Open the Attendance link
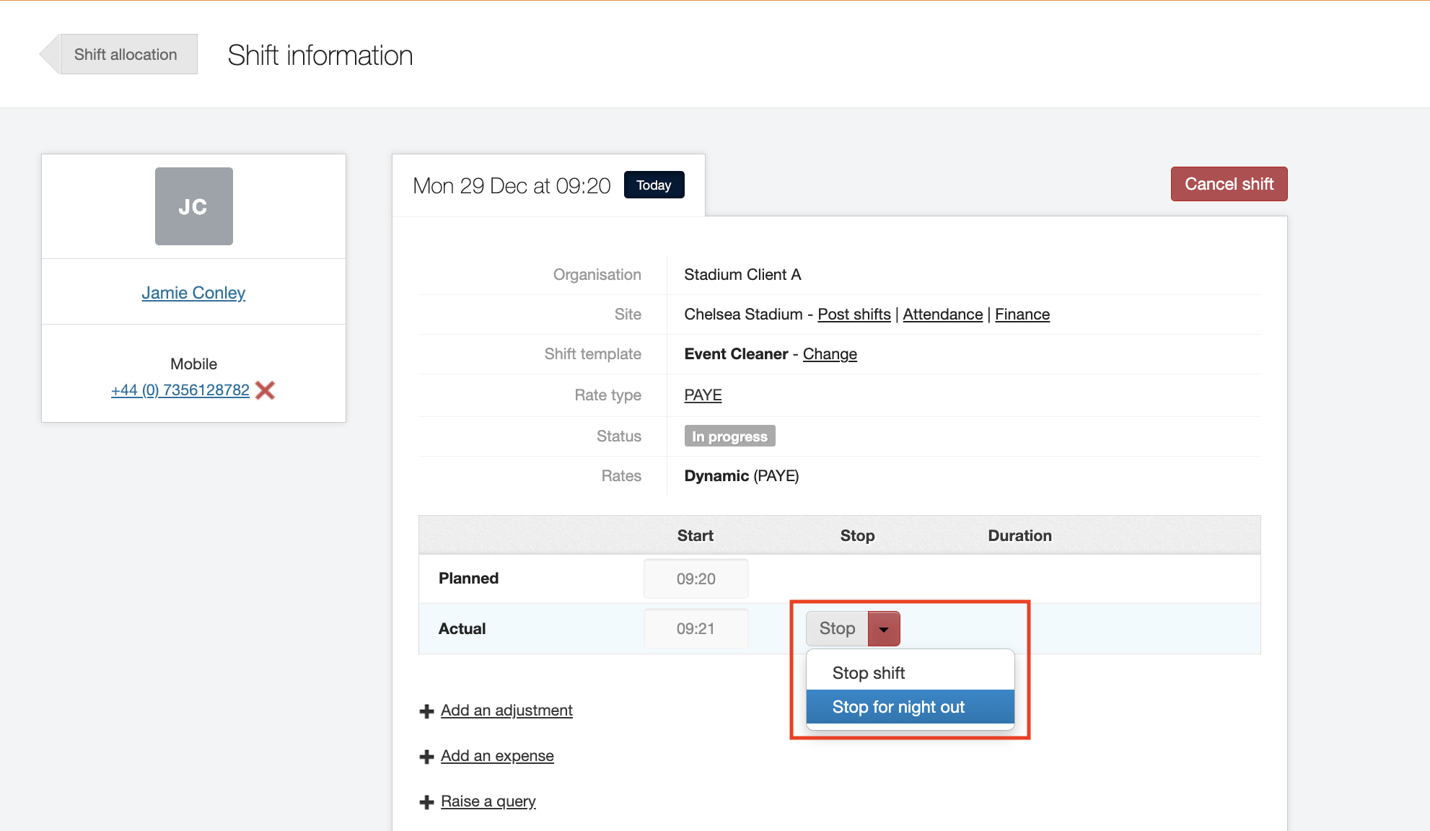This screenshot has height=831, width=1430. pos(942,315)
